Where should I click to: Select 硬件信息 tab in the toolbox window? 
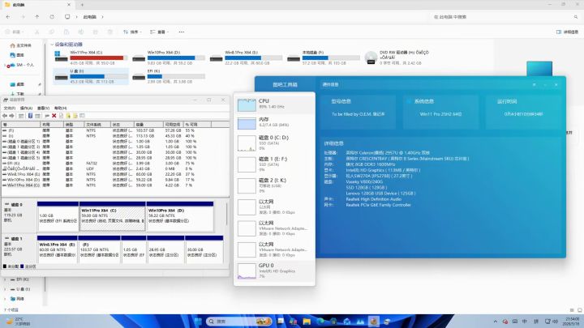330,85
